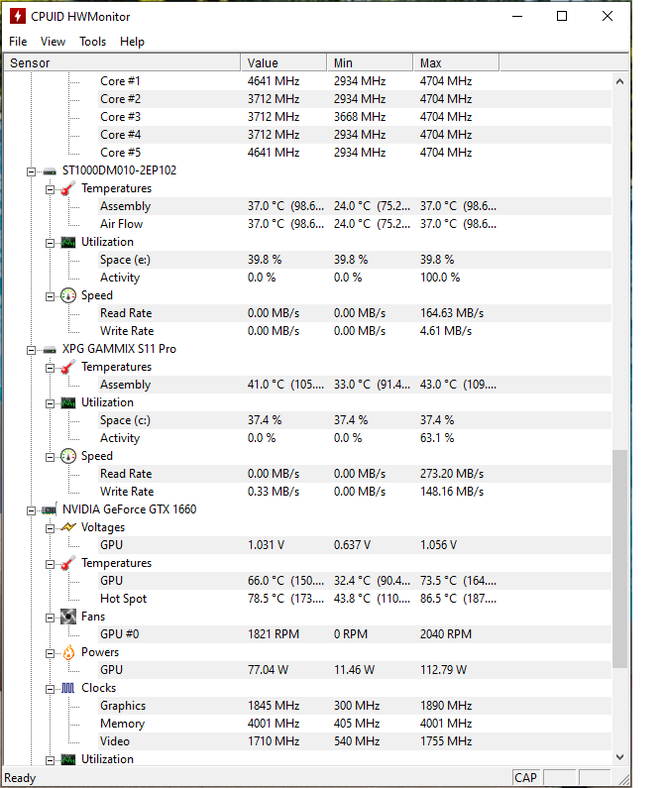666x788 pixels.
Task: Click the Max column header
Action: (456, 62)
